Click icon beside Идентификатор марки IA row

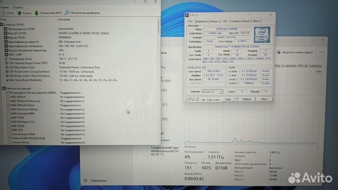click(x=6, y=42)
